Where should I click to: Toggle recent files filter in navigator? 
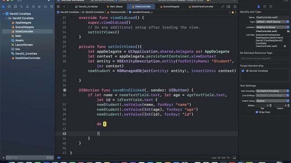coord(48,158)
